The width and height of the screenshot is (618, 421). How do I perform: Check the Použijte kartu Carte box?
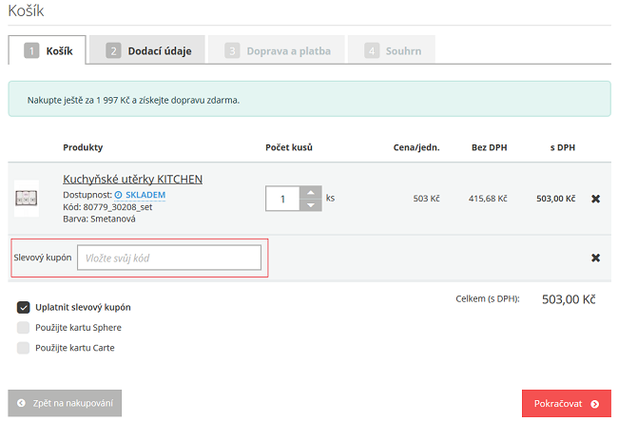click(24, 347)
